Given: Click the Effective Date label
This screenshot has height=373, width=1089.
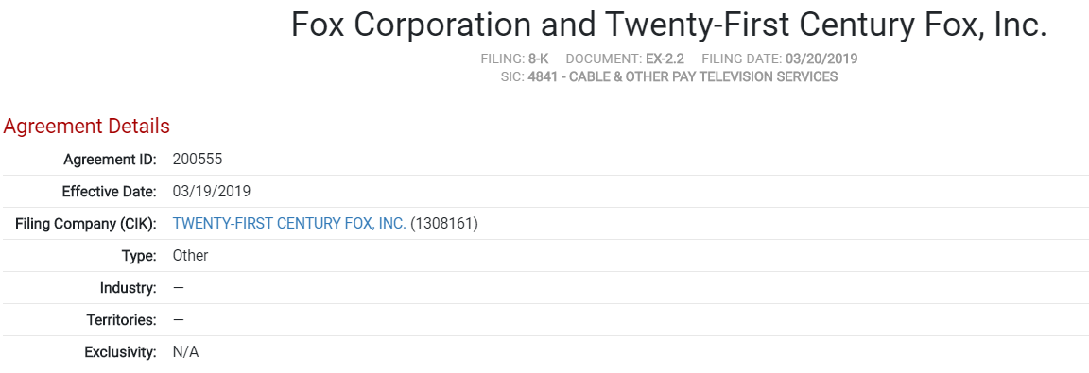Looking at the screenshot, I should pyautogui.click(x=109, y=192).
